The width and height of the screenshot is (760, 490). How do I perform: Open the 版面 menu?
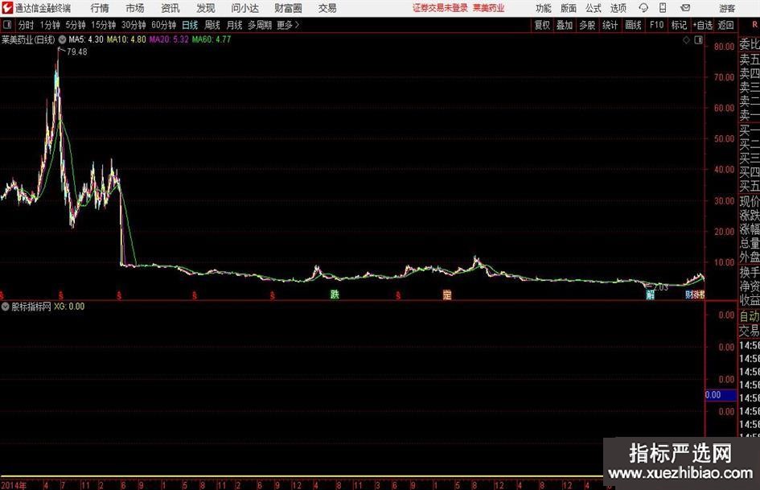point(569,8)
